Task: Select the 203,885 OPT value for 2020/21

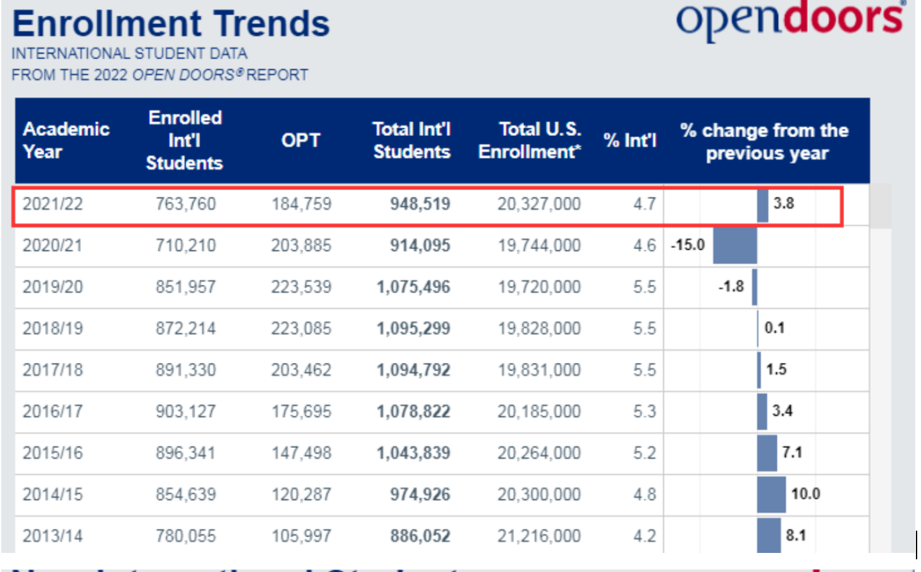Action: coord(301,245)
